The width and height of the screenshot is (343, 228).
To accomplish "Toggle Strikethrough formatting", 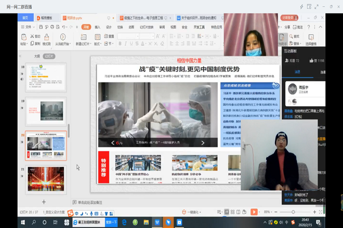I will click(137, 44).
